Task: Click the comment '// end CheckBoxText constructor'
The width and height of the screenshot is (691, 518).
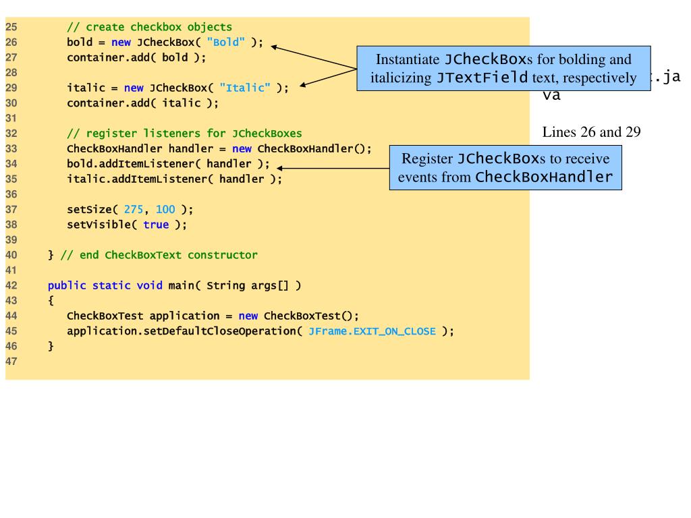Action: tap(159, 255)
